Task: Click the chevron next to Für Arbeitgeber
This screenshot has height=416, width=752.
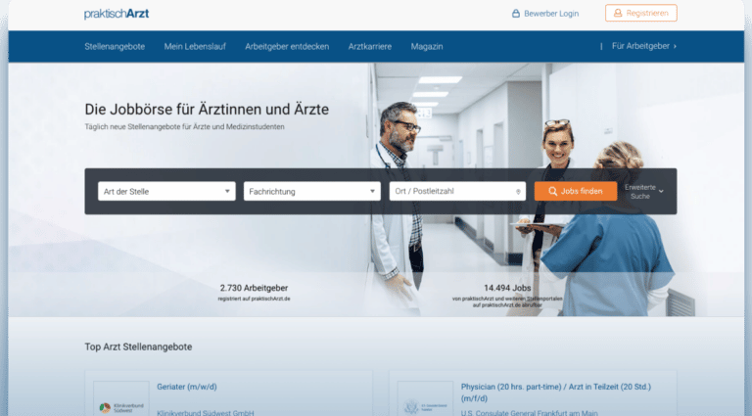Action: (x=675, y=46)
